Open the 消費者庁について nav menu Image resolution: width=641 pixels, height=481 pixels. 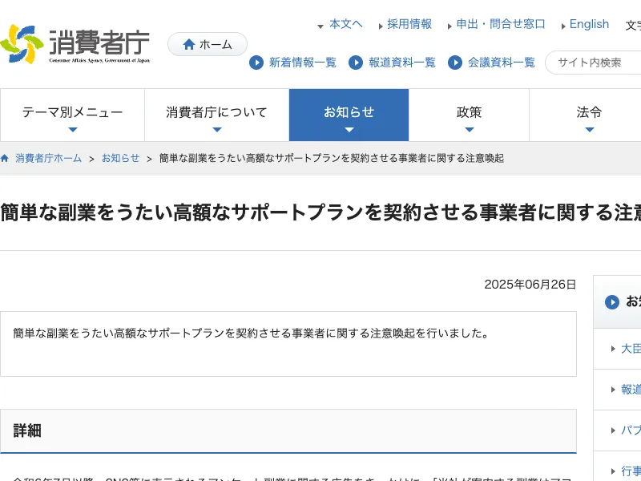(x=216, y=115)
